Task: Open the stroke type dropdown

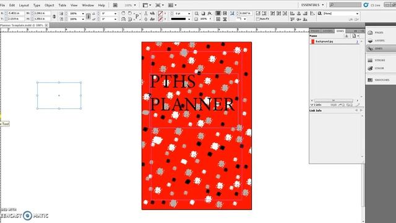Action: pyautogui.click(x=189, y=19)
